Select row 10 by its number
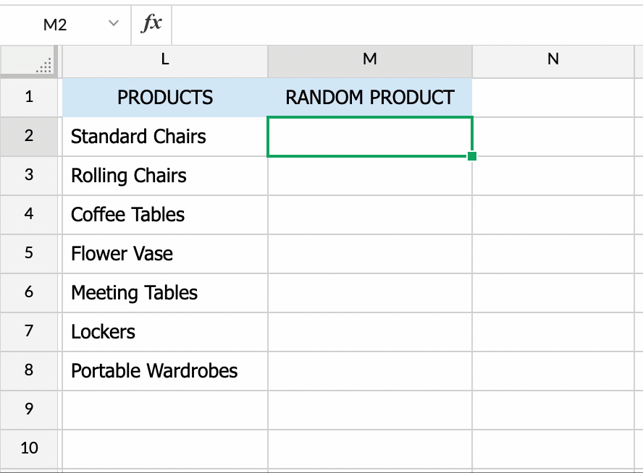This screenshot has width=643, height=473. (29, 448)
